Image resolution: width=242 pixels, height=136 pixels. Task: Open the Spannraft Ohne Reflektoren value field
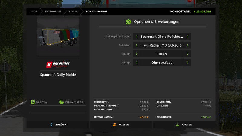tap(162, 37)
